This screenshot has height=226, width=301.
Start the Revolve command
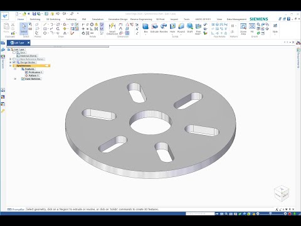click(x=164, y=28)
